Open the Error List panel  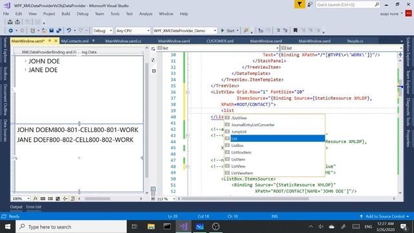pos(34,207)
